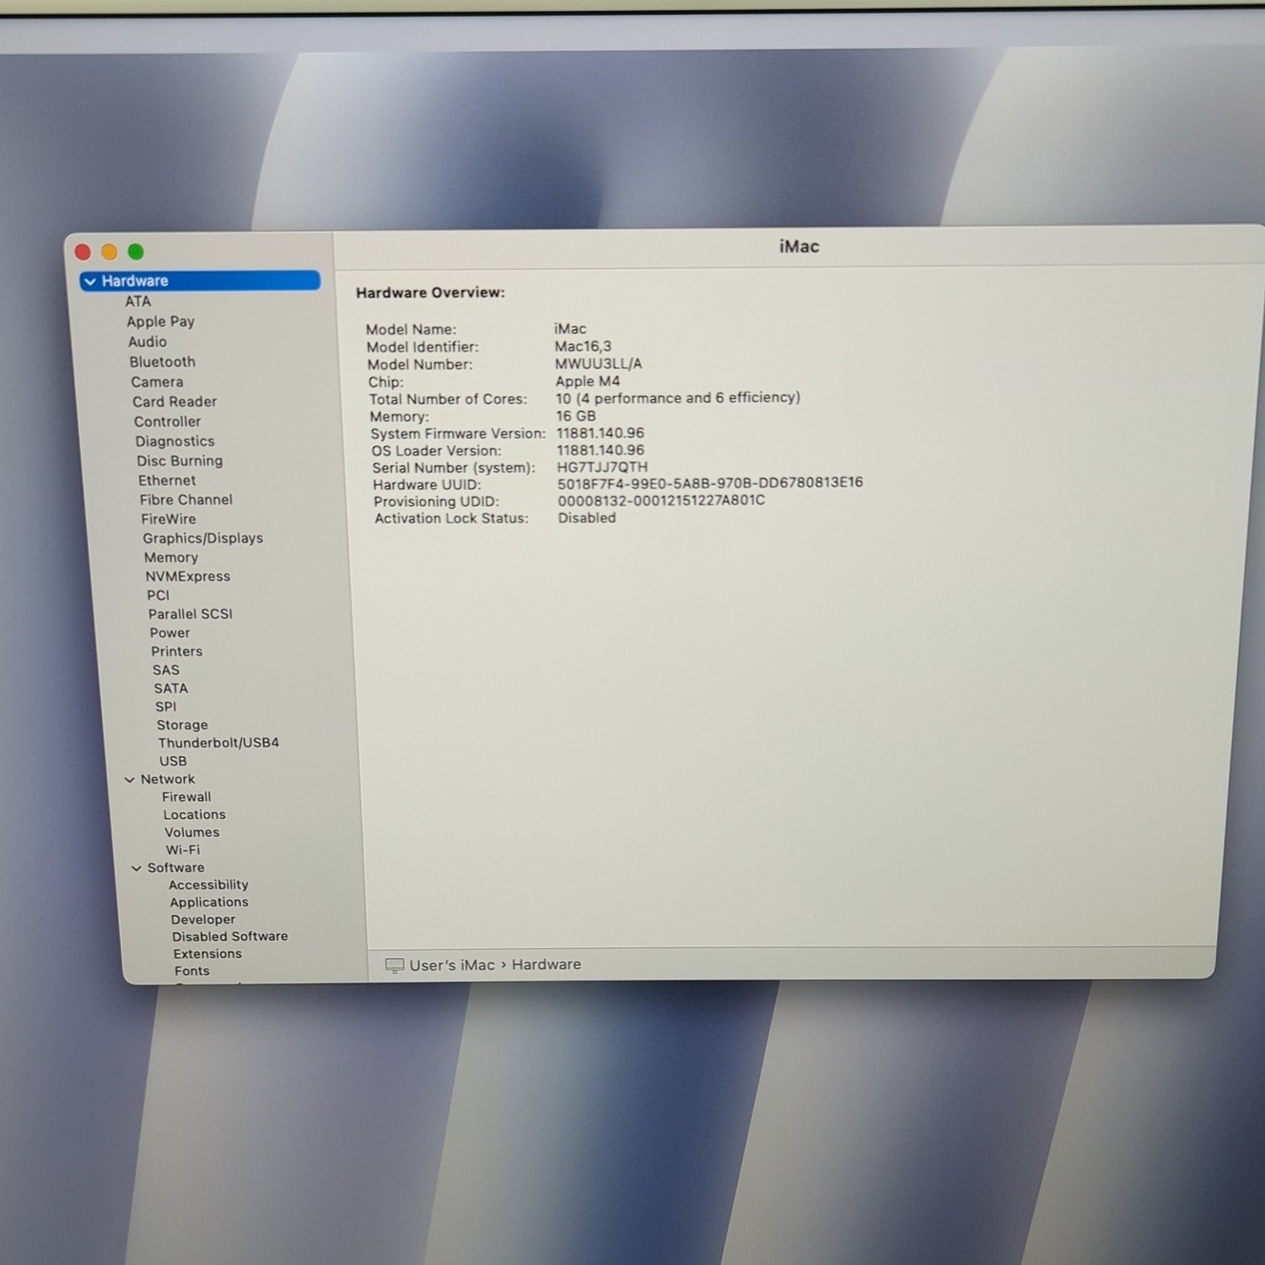
Task: Show Audio hardware information
Action: (x=148, y=342)
